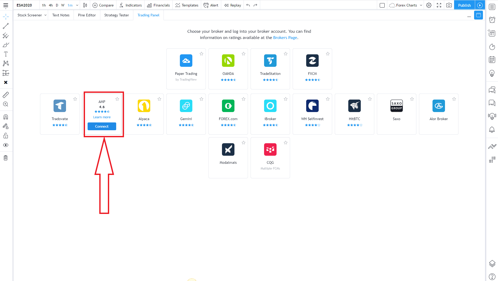Take a chart snapshot with the camera icon
The image size is (498, 281).
click(x=449, y=5)
